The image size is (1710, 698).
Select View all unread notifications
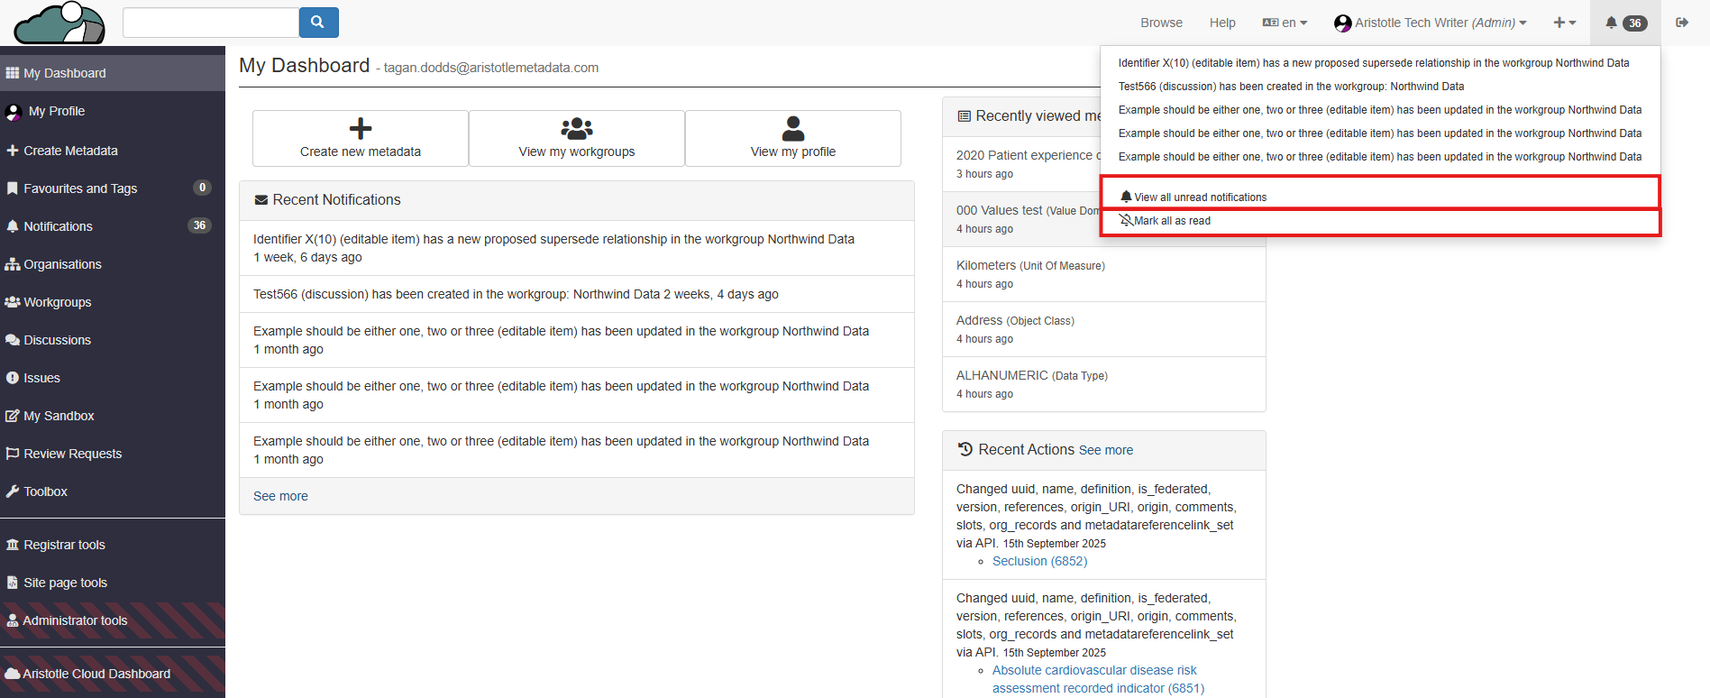click(x=1199, y=197)
